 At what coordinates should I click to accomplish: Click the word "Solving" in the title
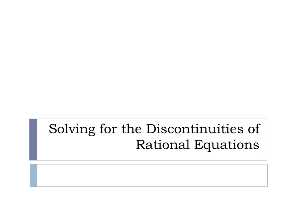coord(72,129)
